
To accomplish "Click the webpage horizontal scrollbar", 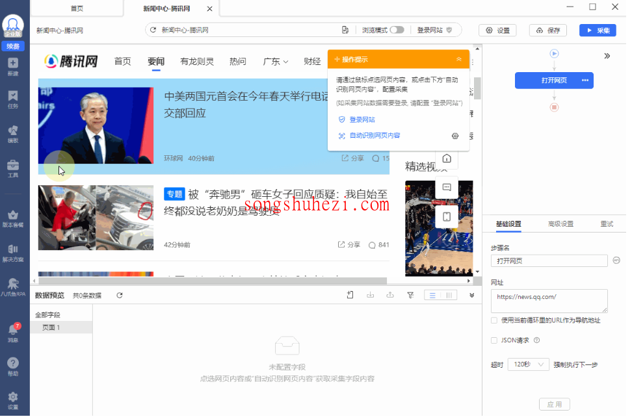I will [213, 281].
